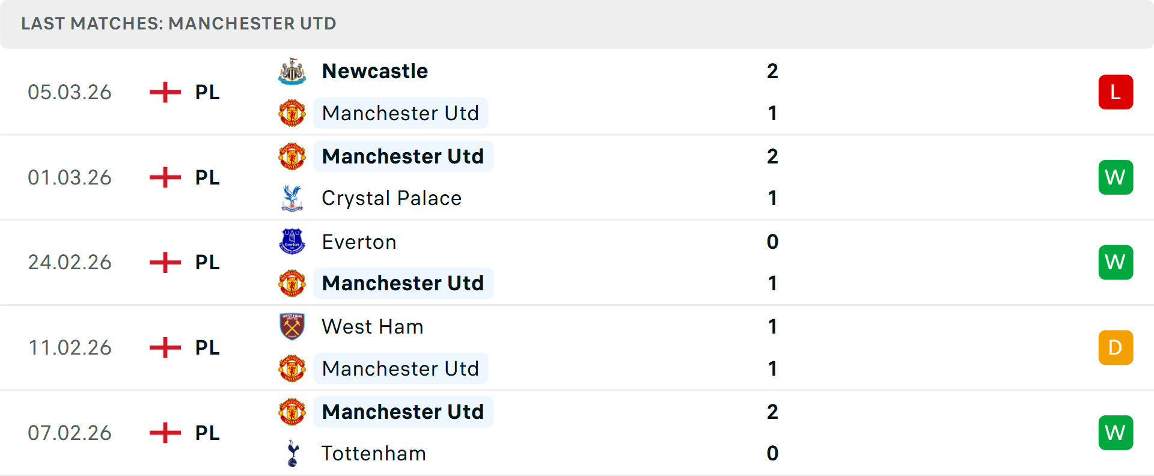The height and width of the screenshot is (476, 1154).
Task: Open the Newcastle team link
Action: pos(375,72)
